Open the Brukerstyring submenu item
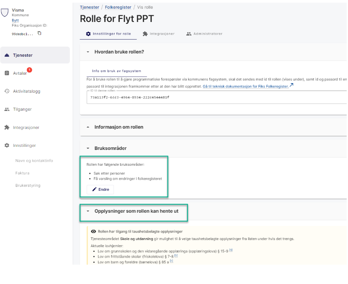 tap(28, 186)
